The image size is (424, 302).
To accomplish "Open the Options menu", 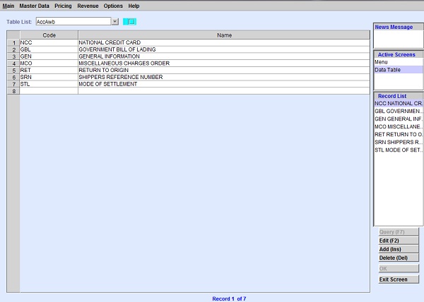I will (x=113, y=6).
